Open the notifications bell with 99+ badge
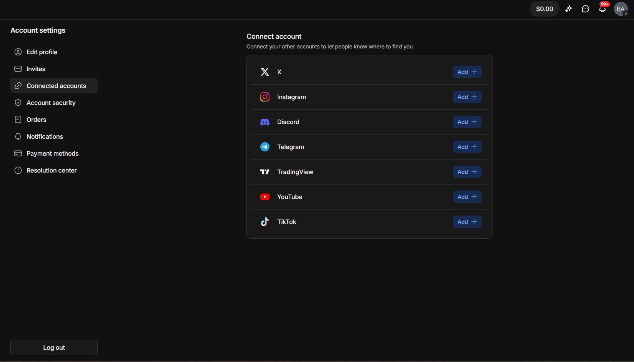This screenshot has width=634, height=362. click(602, 9)
